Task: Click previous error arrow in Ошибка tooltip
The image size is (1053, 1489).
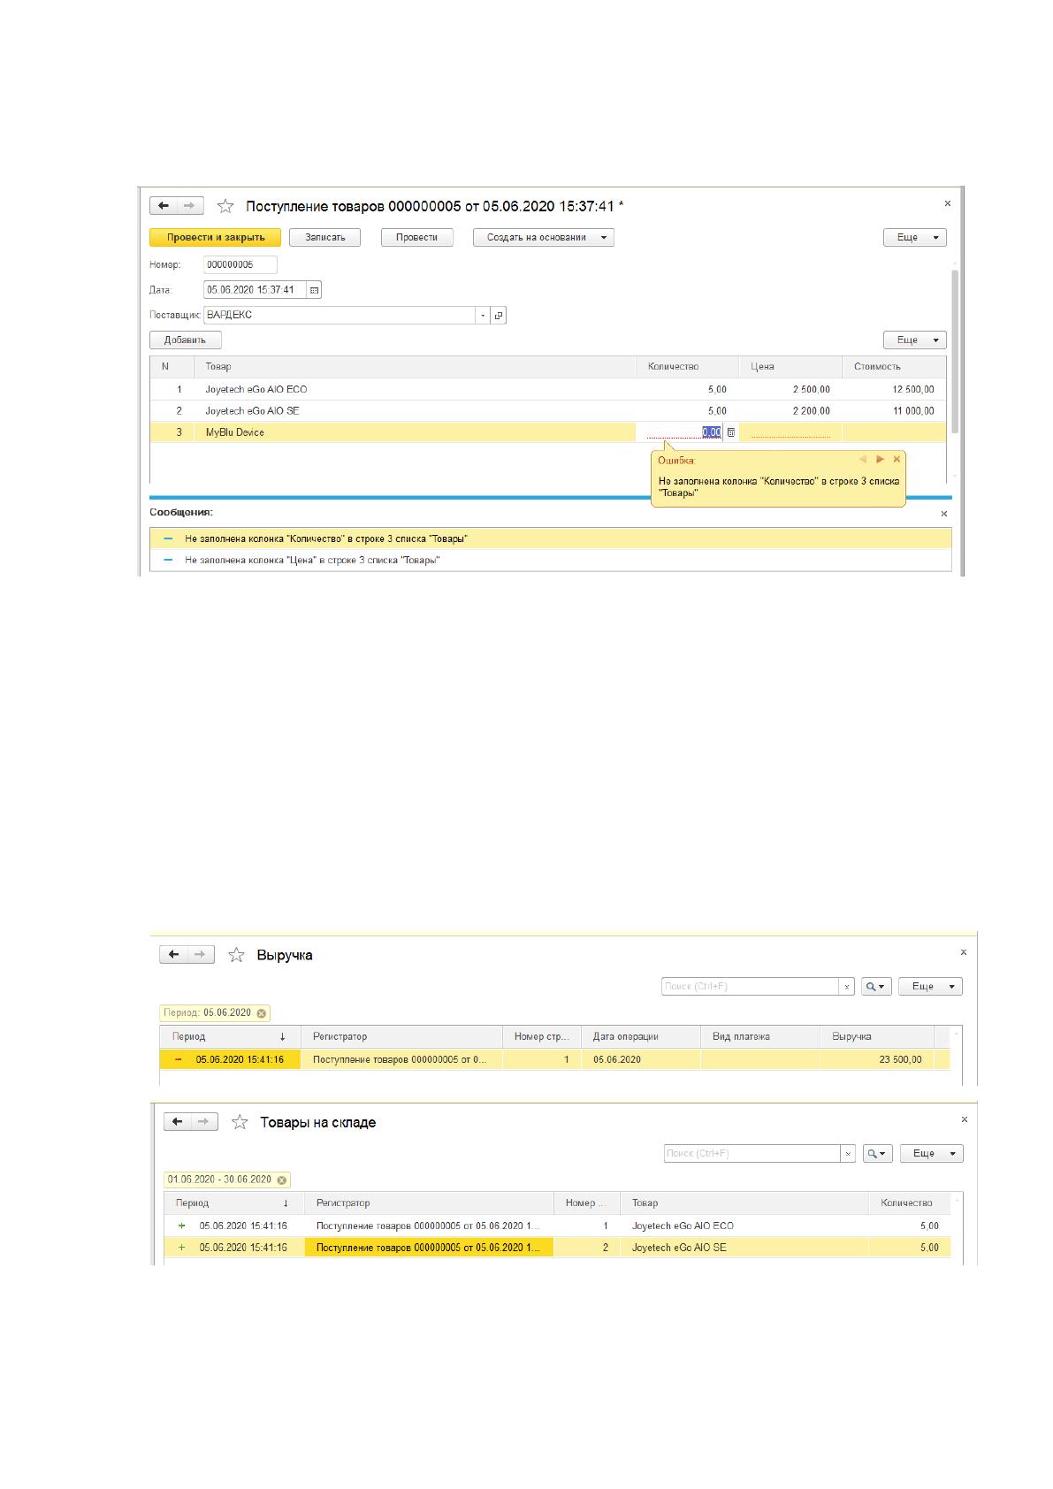Action: coord(863,460)
